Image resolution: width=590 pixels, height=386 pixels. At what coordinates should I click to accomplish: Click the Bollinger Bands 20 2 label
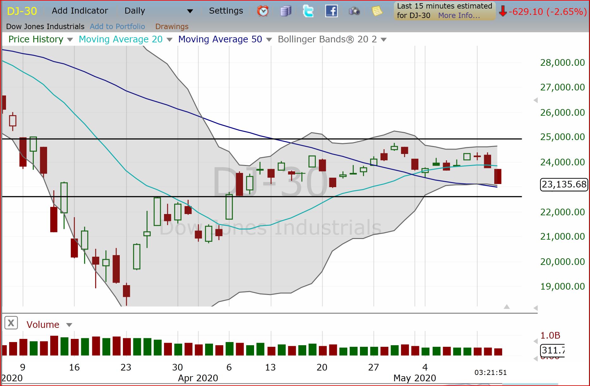point(327,39)
